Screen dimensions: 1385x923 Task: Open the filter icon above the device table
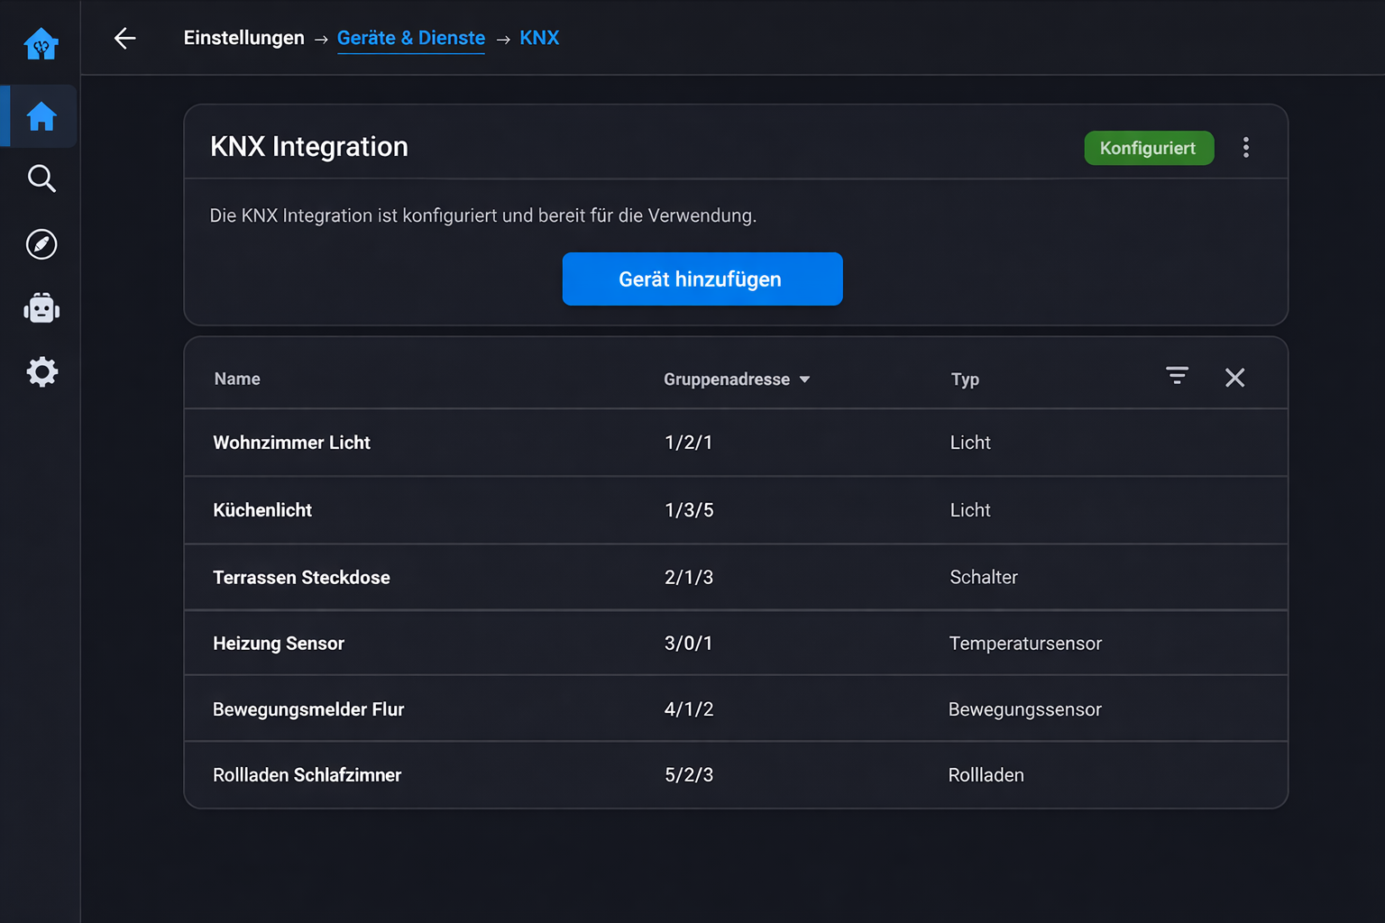(1177, 375)
